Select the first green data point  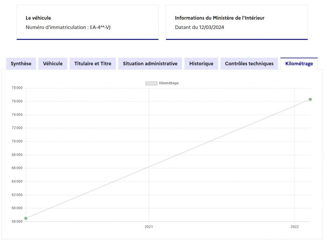click(26, 218)
